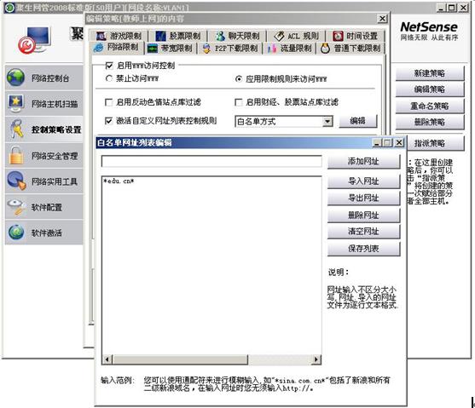Select the 禁止访问www radio button
This screenshot has width=475, height=408.
click(x=109, y=78)
